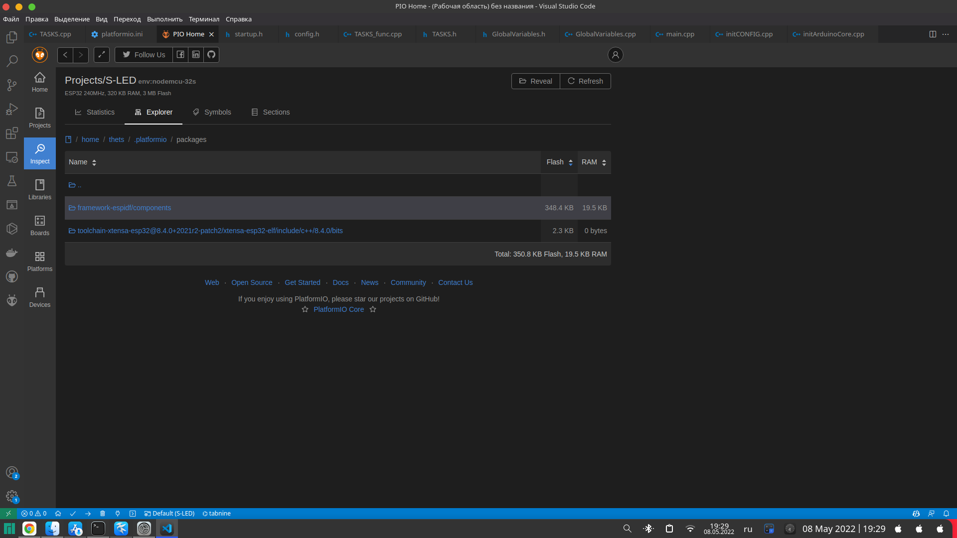Sort table by Name column

303,162
